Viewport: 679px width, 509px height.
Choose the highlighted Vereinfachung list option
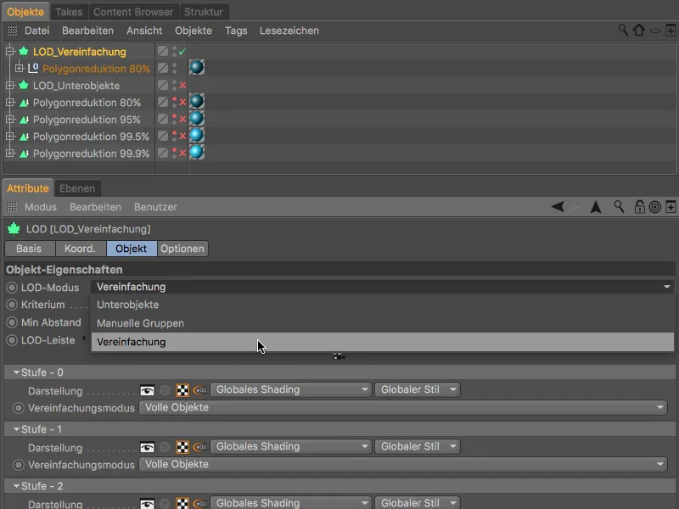point(383,342)
